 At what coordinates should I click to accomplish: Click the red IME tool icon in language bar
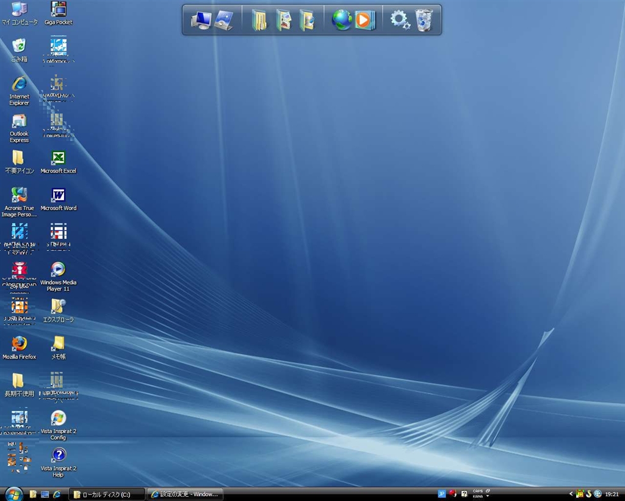pos(453,494)
